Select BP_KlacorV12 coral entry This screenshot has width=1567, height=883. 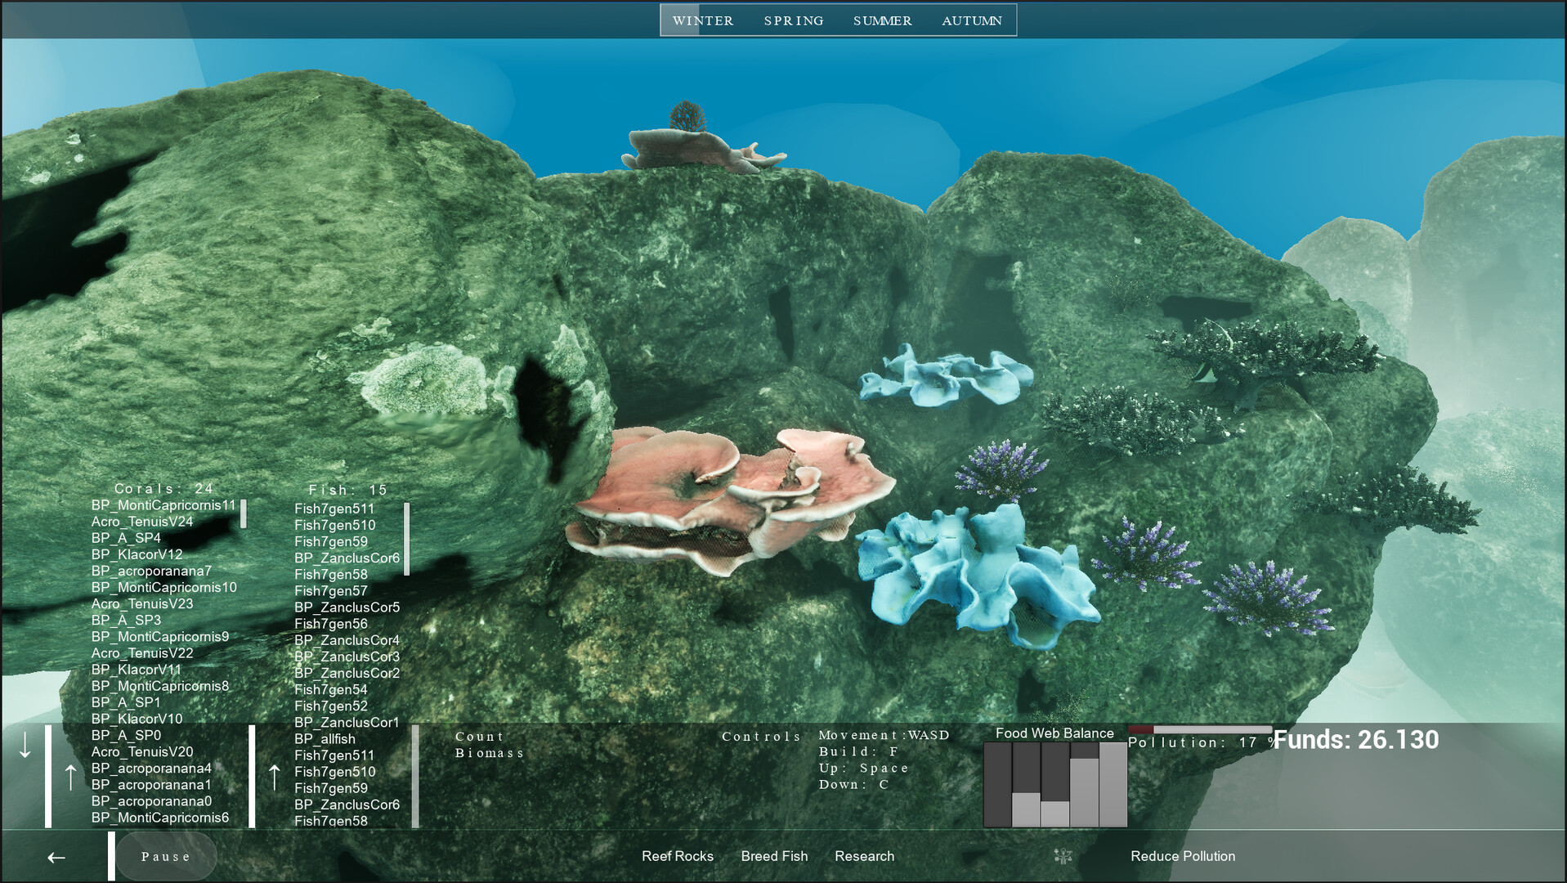[137, 554]
